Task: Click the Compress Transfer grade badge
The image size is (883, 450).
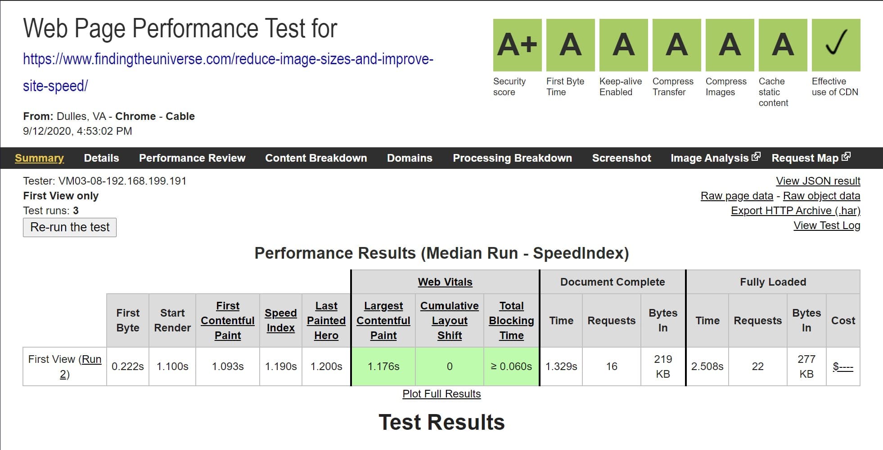Action: 675,44
